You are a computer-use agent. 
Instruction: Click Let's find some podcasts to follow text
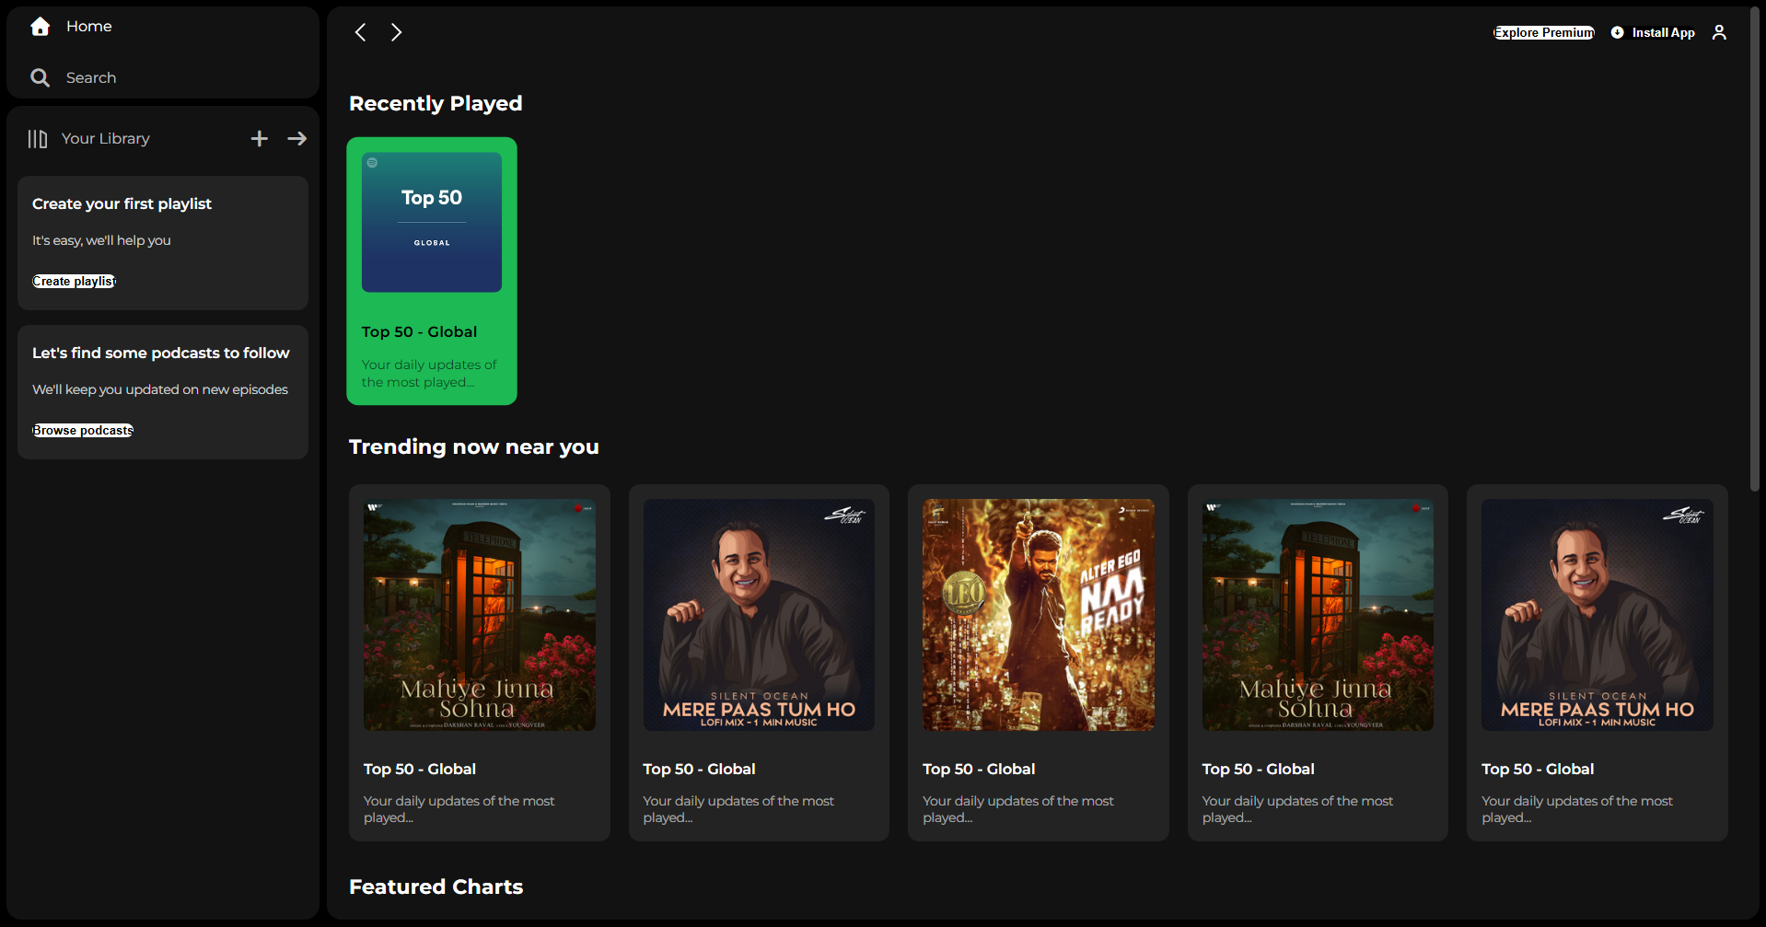coord(161,353)
